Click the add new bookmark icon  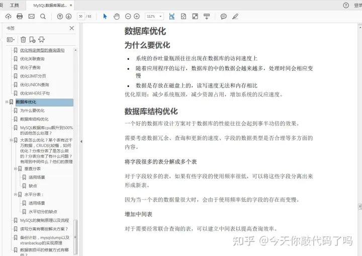pyautogui.click(x=32, y=40)
